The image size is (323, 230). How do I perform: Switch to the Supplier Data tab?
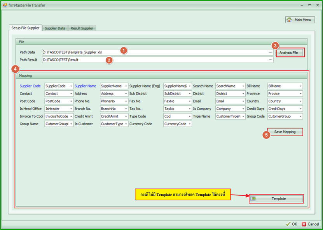click(55, 28)
